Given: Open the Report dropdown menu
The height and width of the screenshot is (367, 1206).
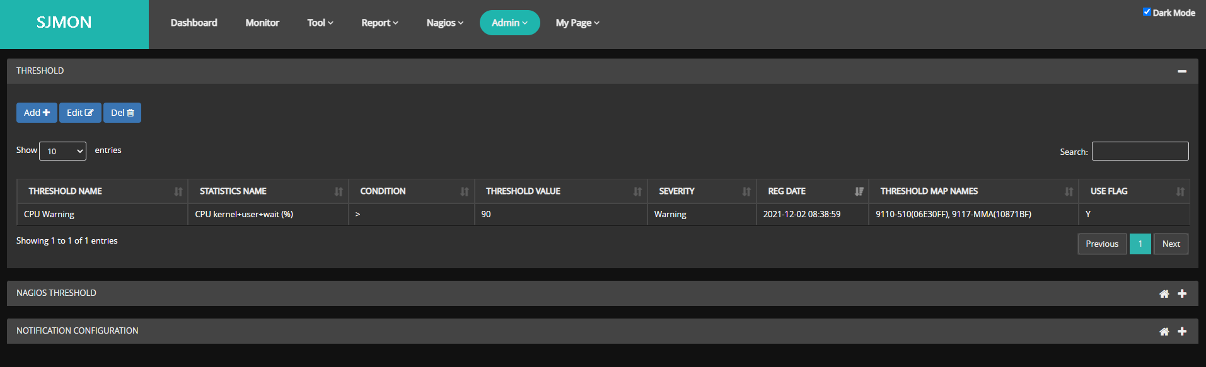Looking at the screenshot, I should [380, 23].
